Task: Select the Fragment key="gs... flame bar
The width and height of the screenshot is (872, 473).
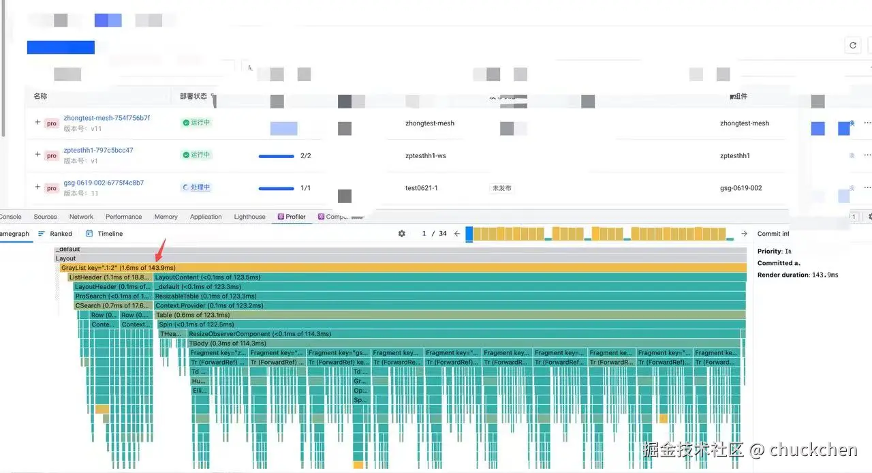Action: [338, 353]
